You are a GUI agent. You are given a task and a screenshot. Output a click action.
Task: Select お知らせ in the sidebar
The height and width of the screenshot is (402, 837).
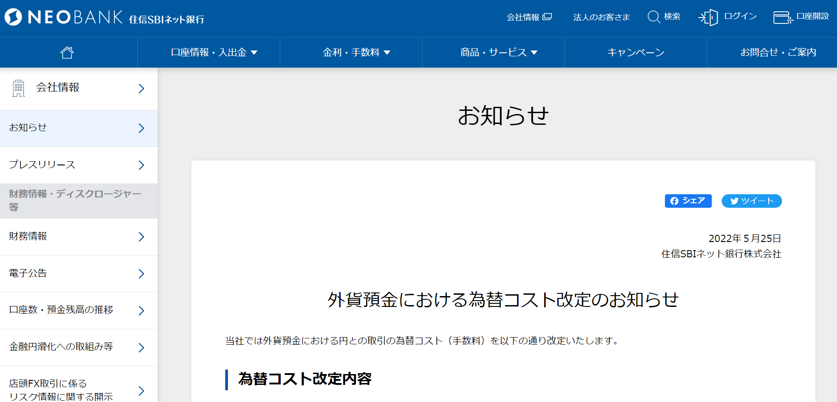pos(78,128)
